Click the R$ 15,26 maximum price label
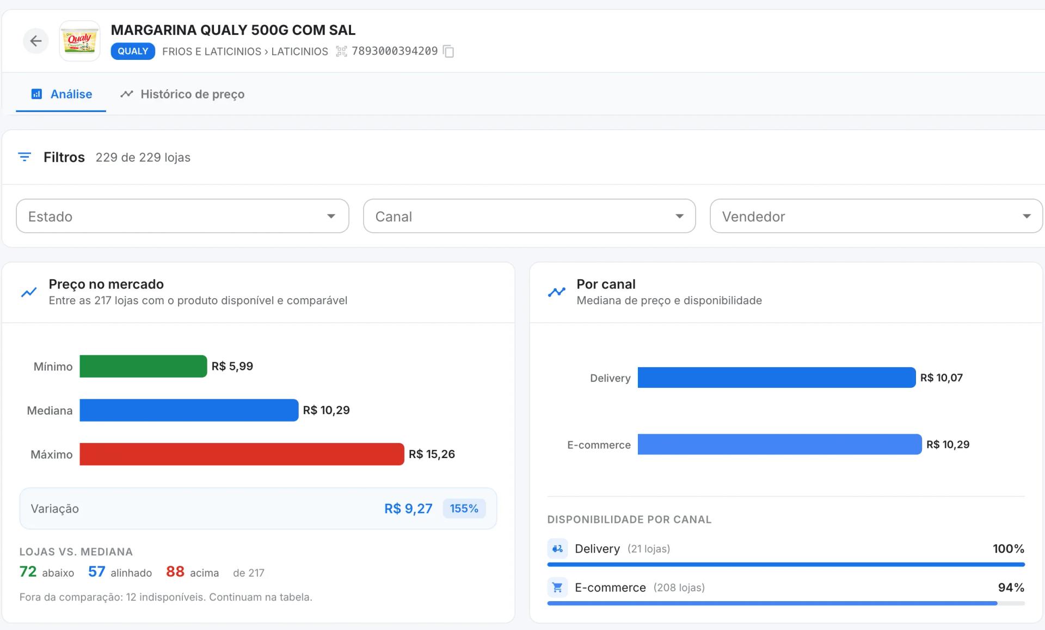This screenshot has height=630, width=1045. (x=432, y=454)
